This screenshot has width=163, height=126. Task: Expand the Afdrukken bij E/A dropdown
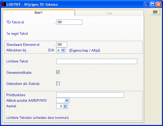[63, 50]
